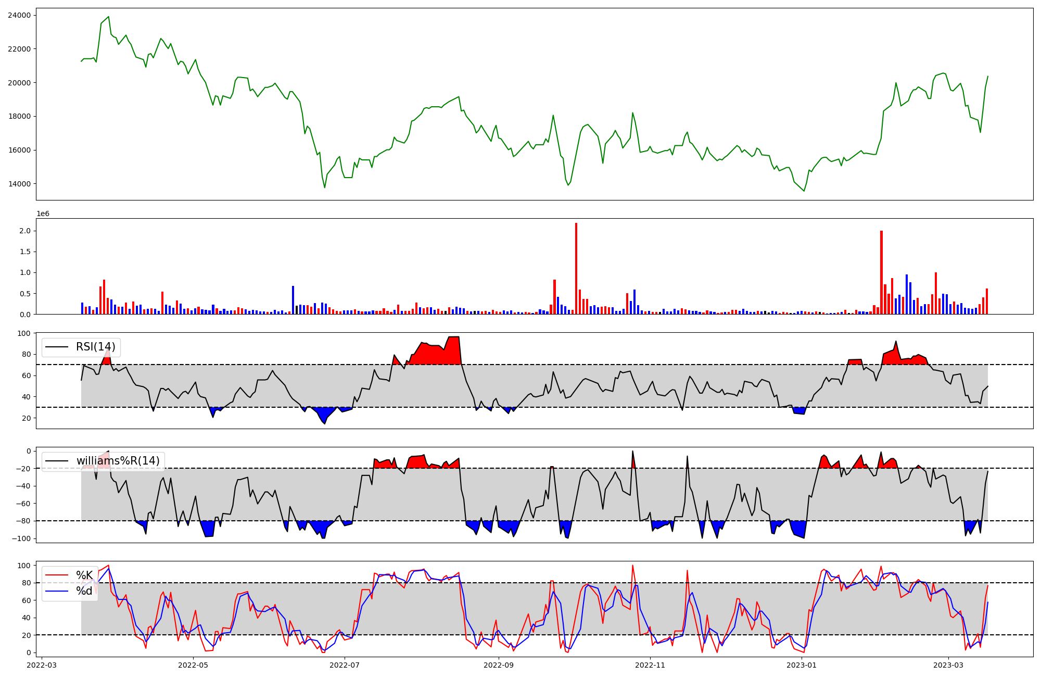This screenshot has width=1041, height=677.
Task: Click the tallest red volume bar
Action: click(x=576, y=269)
